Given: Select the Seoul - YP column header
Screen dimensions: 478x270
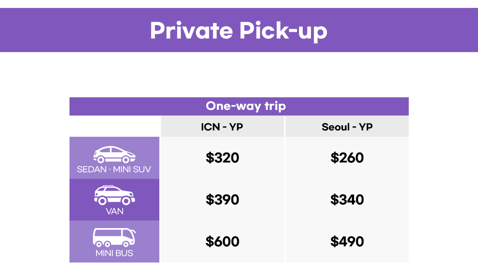Looking at the screenshot, I should tap(347, 127).
